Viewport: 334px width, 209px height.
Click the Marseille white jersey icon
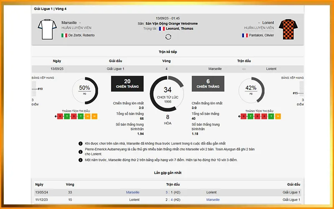[46, 29]
